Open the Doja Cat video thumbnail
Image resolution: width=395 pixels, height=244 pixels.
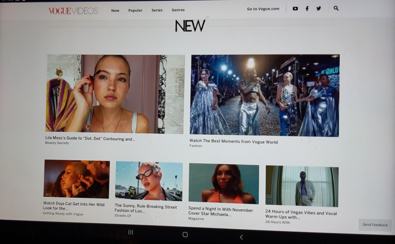point(76,179)
